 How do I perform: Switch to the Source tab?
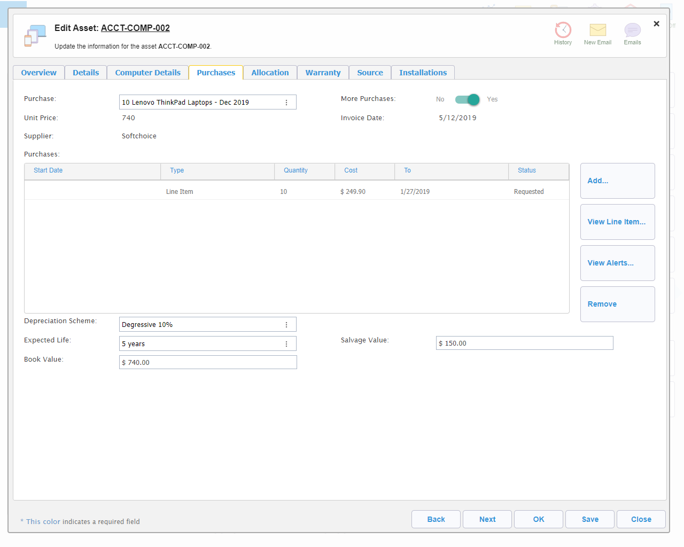click(x=370, y=73)
